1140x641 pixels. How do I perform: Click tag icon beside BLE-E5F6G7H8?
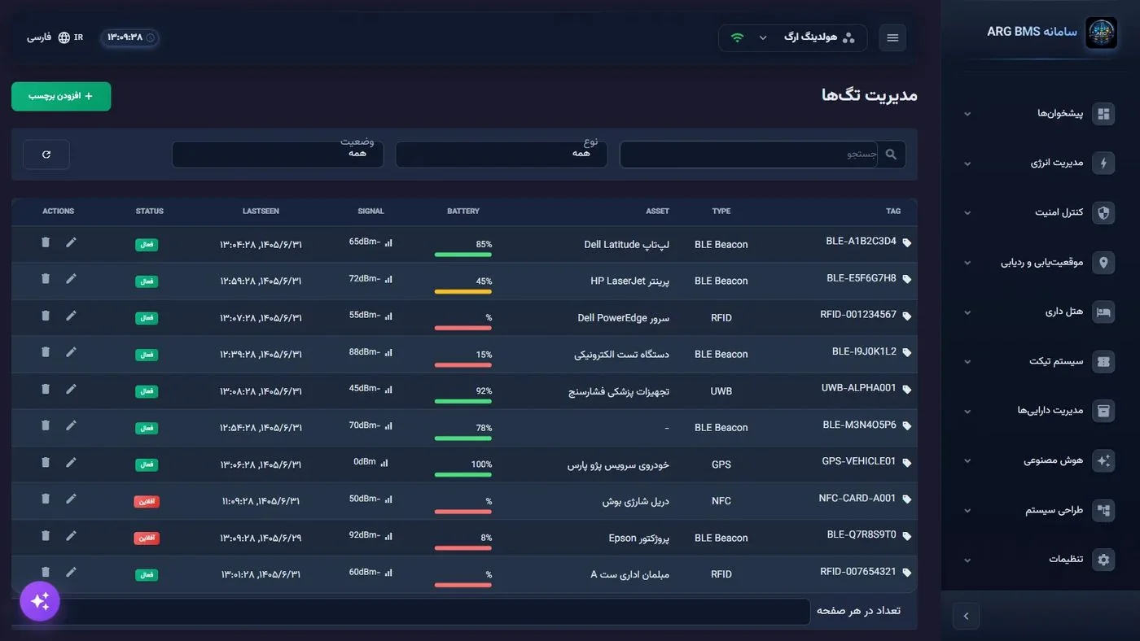pos(906,279)
